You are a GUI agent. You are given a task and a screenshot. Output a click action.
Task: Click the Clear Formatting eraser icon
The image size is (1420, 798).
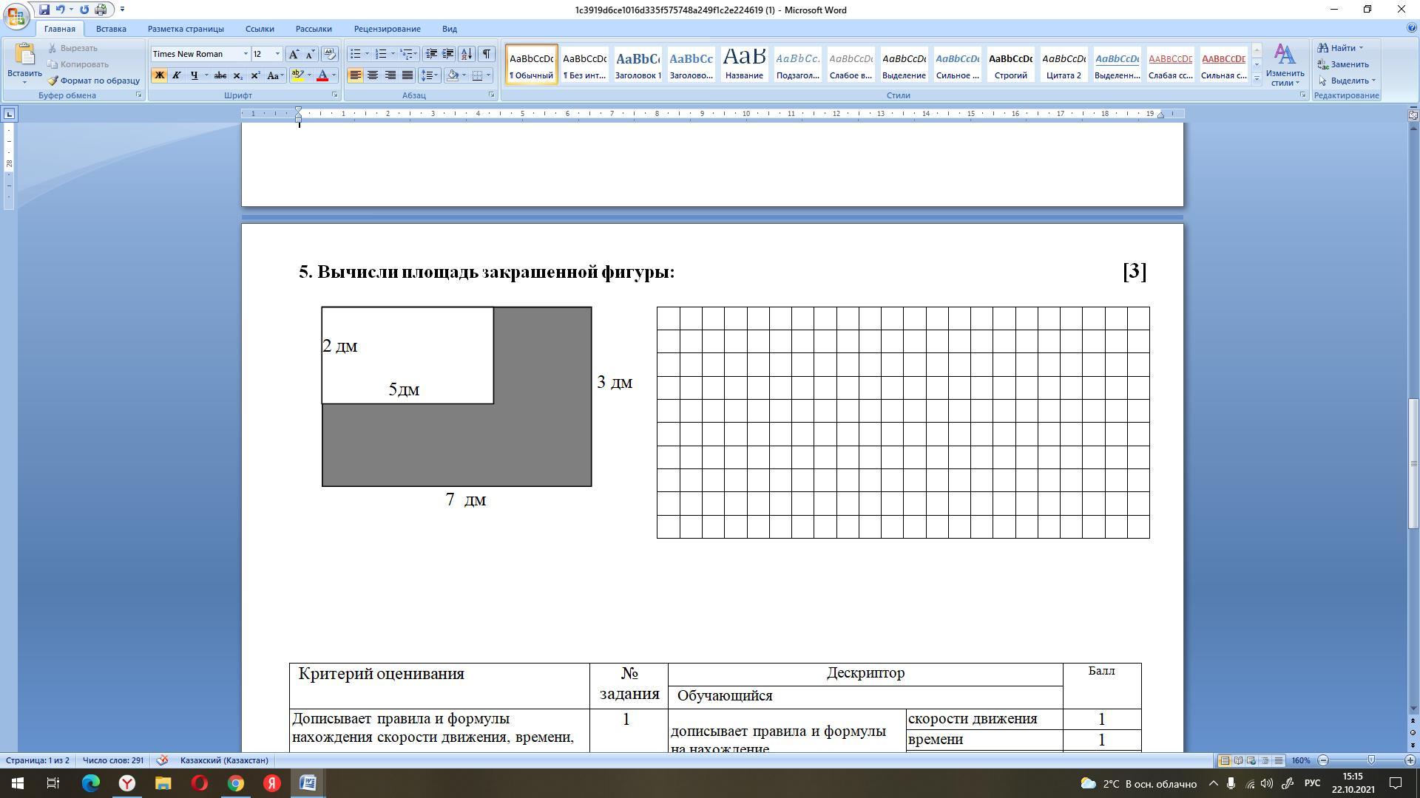pyautogui.click(x=330, y=54)
